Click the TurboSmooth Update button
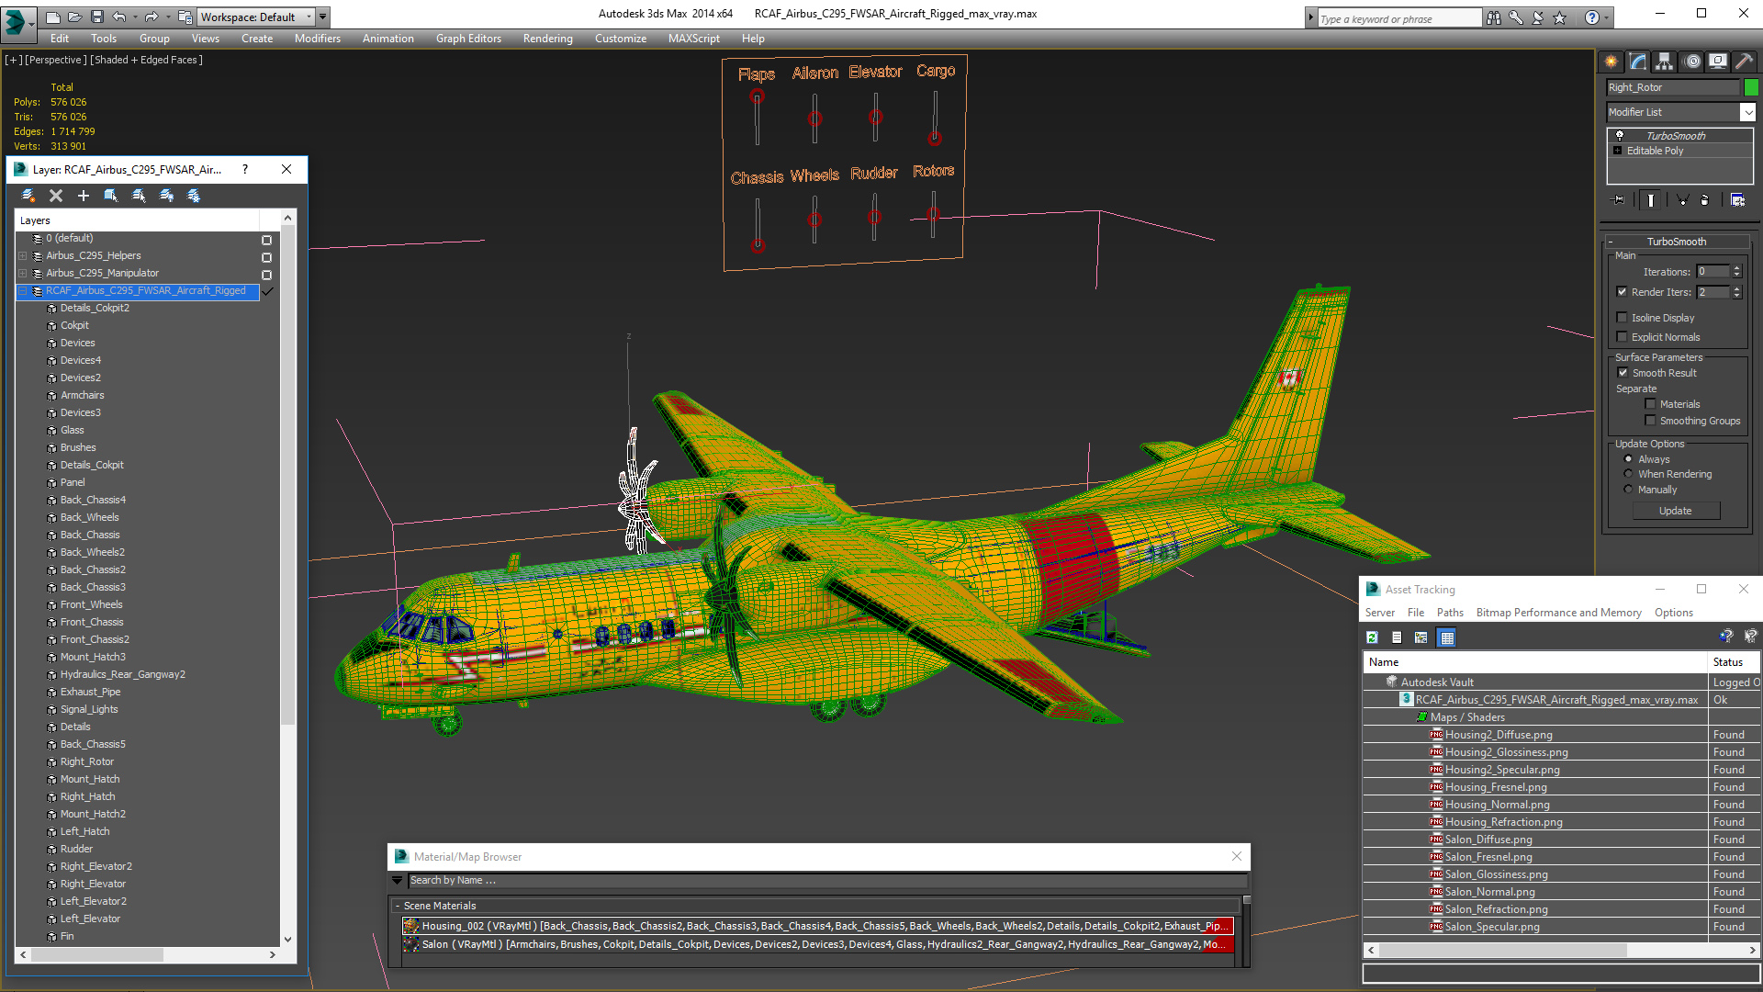The height and width of the screenshot is (992, 1763). click(1676, 511)
